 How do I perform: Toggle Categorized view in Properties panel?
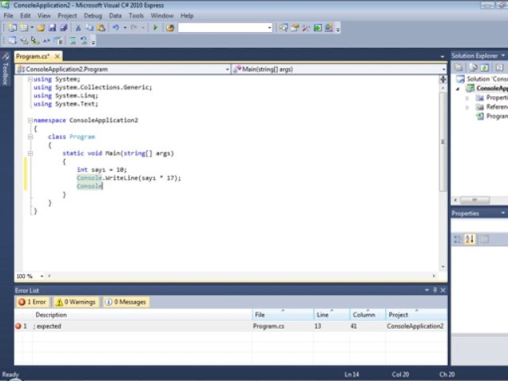tap(457, 239)
